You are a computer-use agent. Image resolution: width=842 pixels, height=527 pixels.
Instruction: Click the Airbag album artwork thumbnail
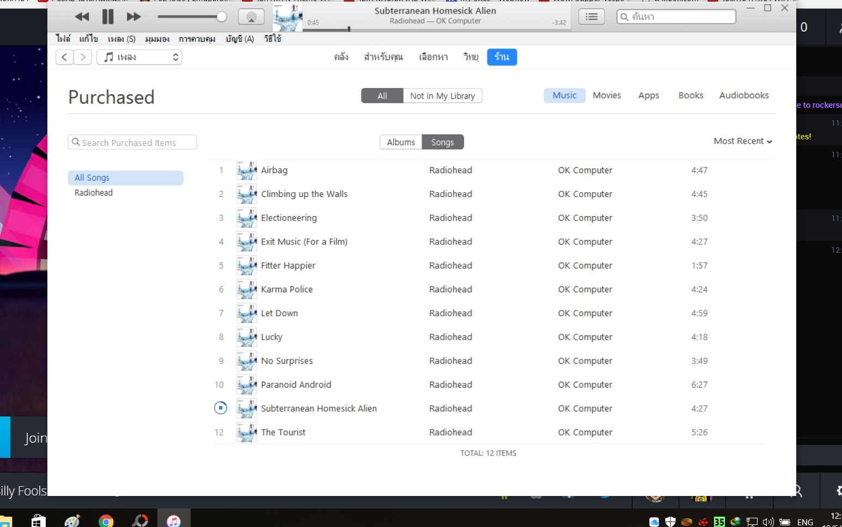(247, 170)
